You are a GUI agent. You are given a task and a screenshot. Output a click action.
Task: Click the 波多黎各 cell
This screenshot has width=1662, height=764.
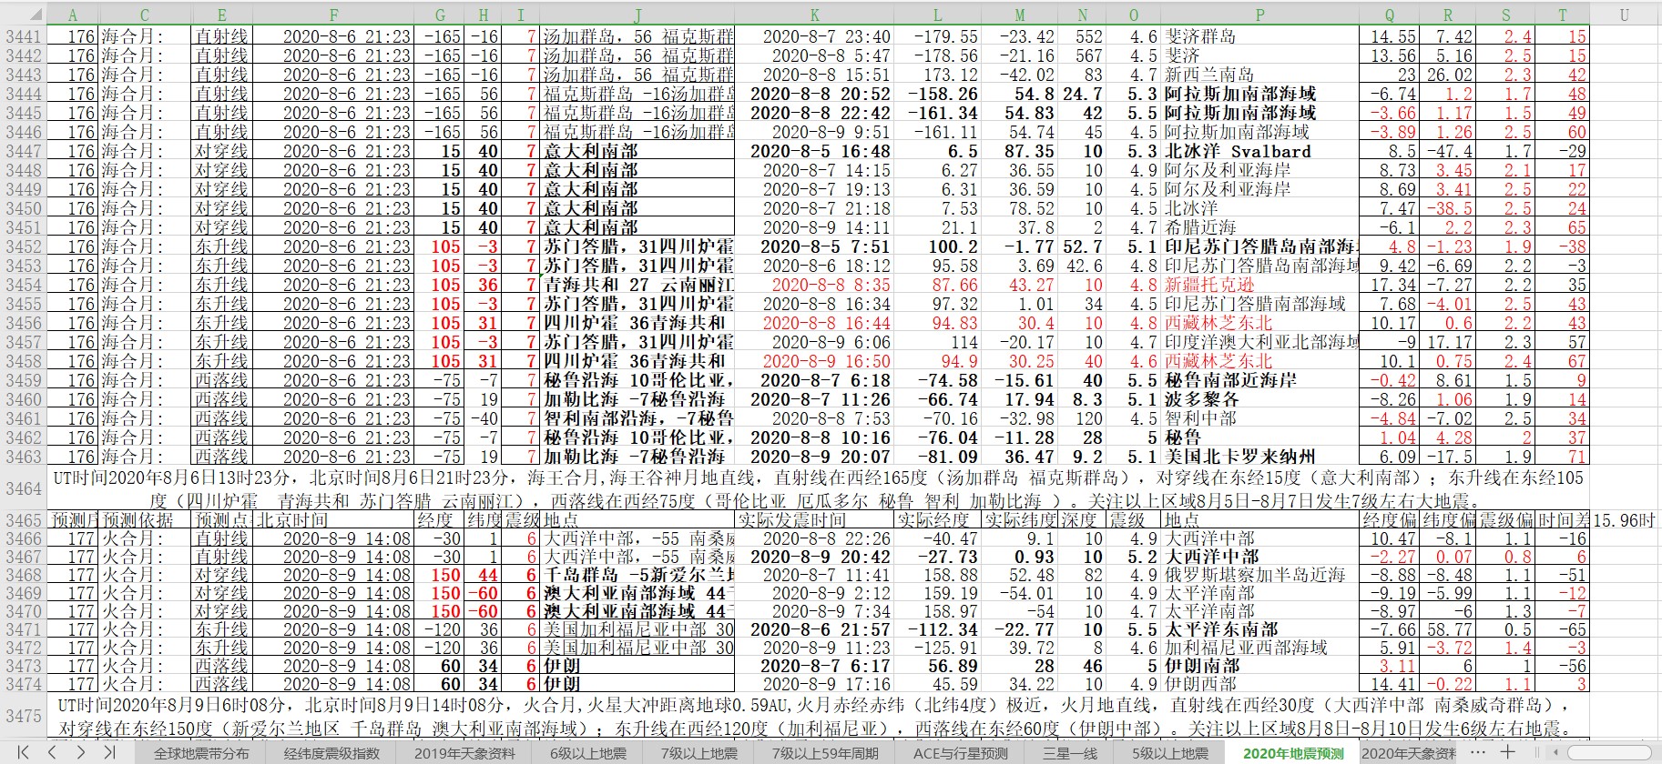tap(1260, 399)
